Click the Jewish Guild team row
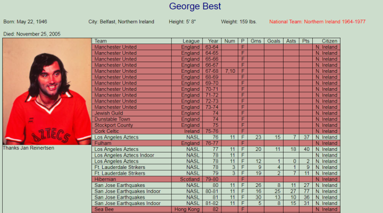383x213 pixels. click(108, 113)
